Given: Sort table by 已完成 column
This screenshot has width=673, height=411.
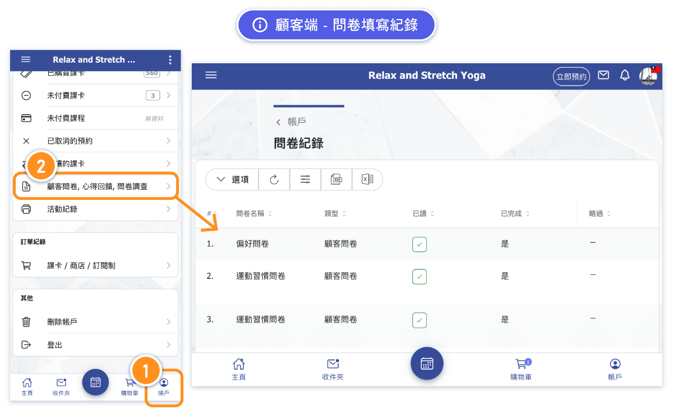Looking at the screenshot, I should coord(515,213).
